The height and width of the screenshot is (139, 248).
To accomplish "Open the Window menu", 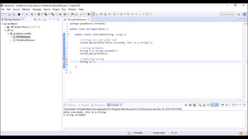I will [72, 9].
